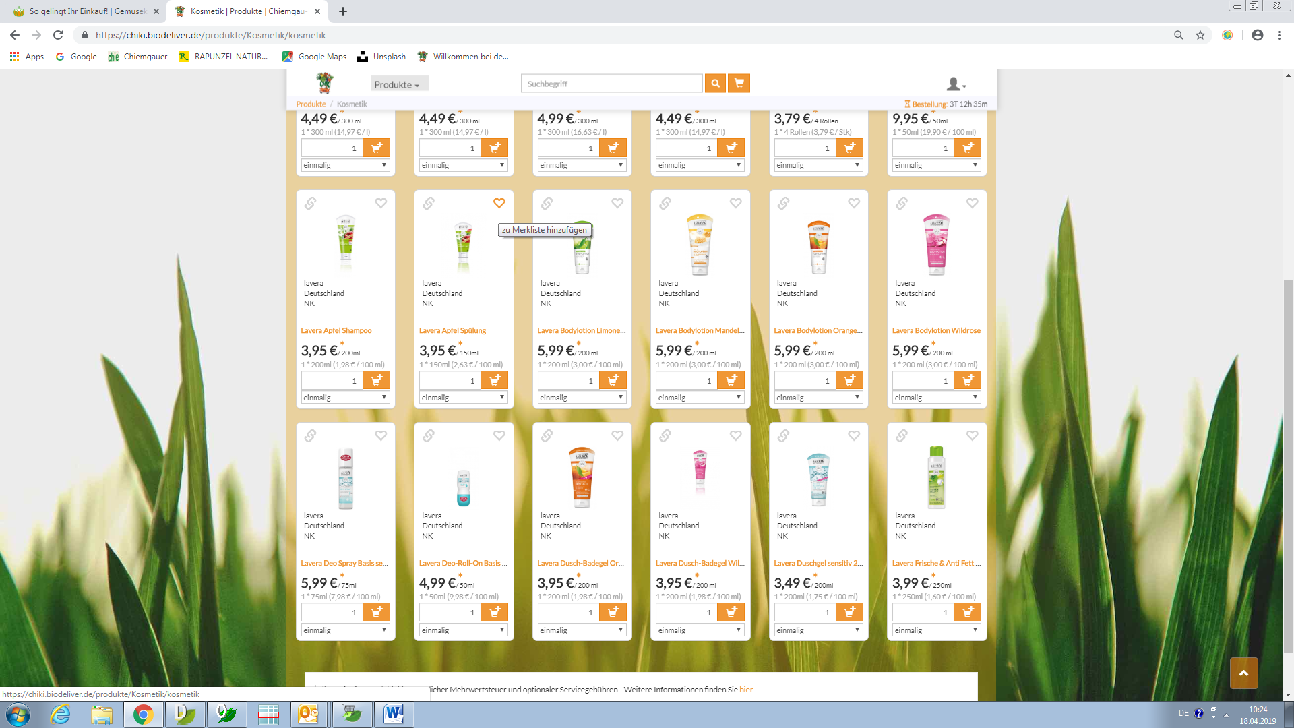Open Chiemgauer bookmark

coord(137,57)
